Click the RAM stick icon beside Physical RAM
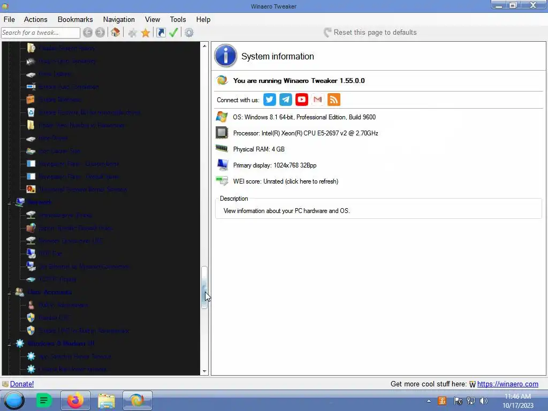548x411 pixels. (222, 149)
